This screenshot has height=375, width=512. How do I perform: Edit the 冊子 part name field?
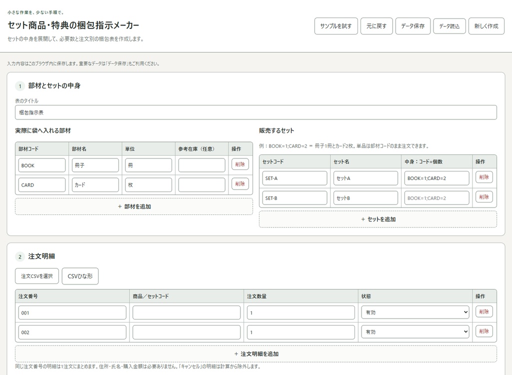point(95,165)
